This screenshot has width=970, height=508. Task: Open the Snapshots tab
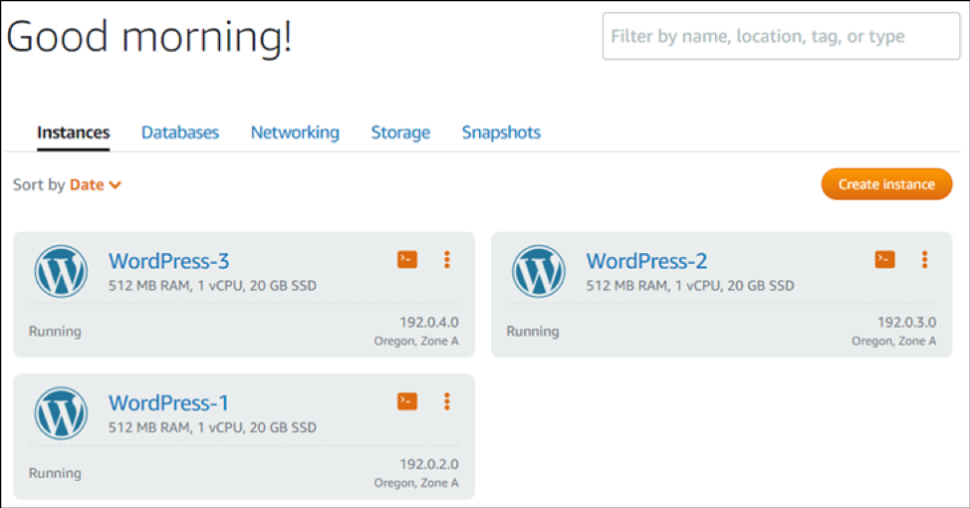[501, 132]
